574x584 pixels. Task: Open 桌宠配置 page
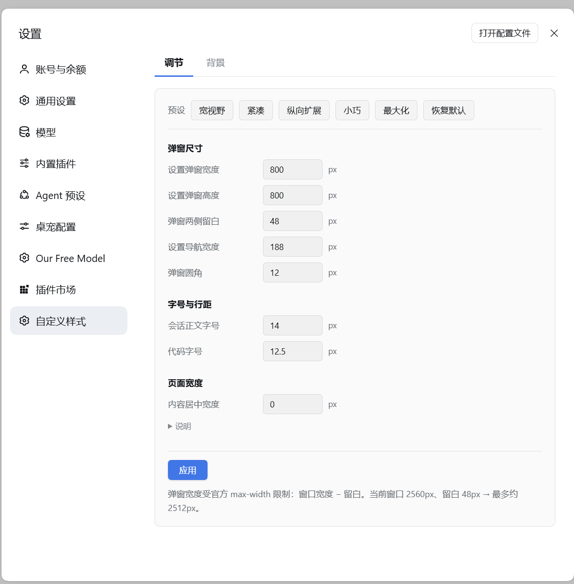[69, 227]
